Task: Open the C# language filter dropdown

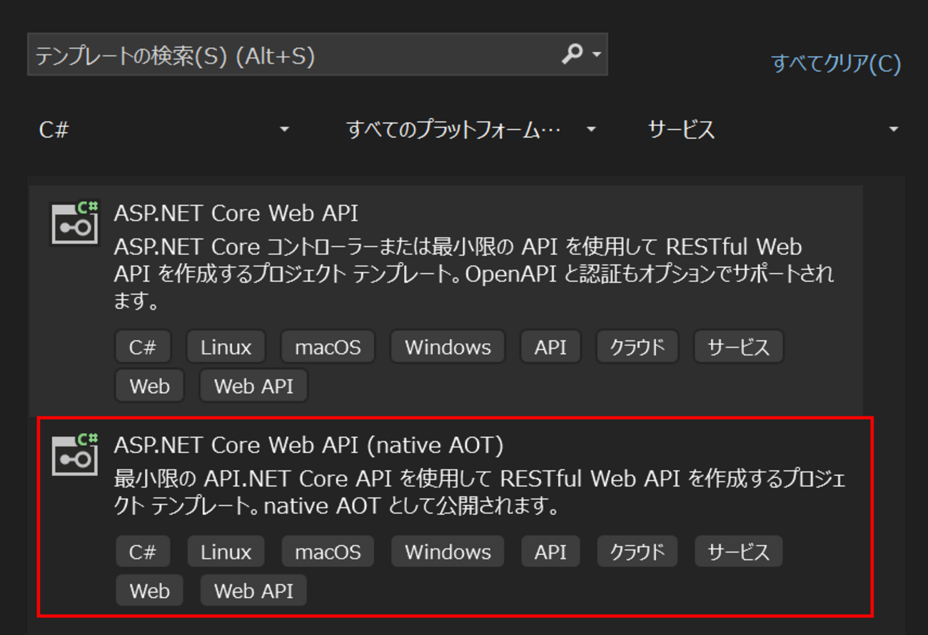Action: pyautogui.click(x=165, y=129)
